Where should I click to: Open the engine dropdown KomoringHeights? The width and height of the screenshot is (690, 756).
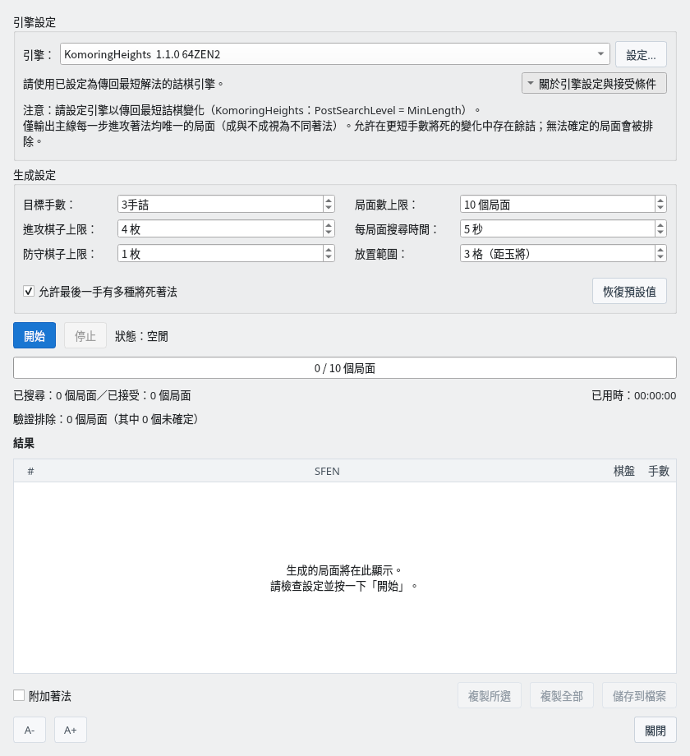(x=335, y=54)
